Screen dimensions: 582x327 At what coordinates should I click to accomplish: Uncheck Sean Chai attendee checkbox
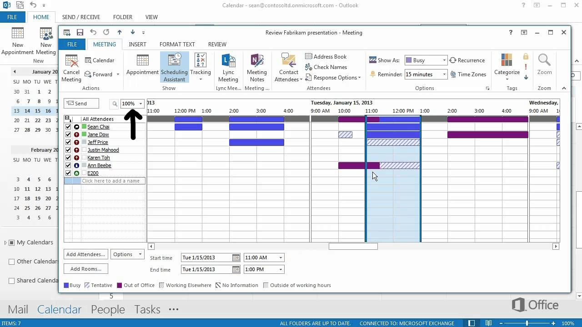68,127
